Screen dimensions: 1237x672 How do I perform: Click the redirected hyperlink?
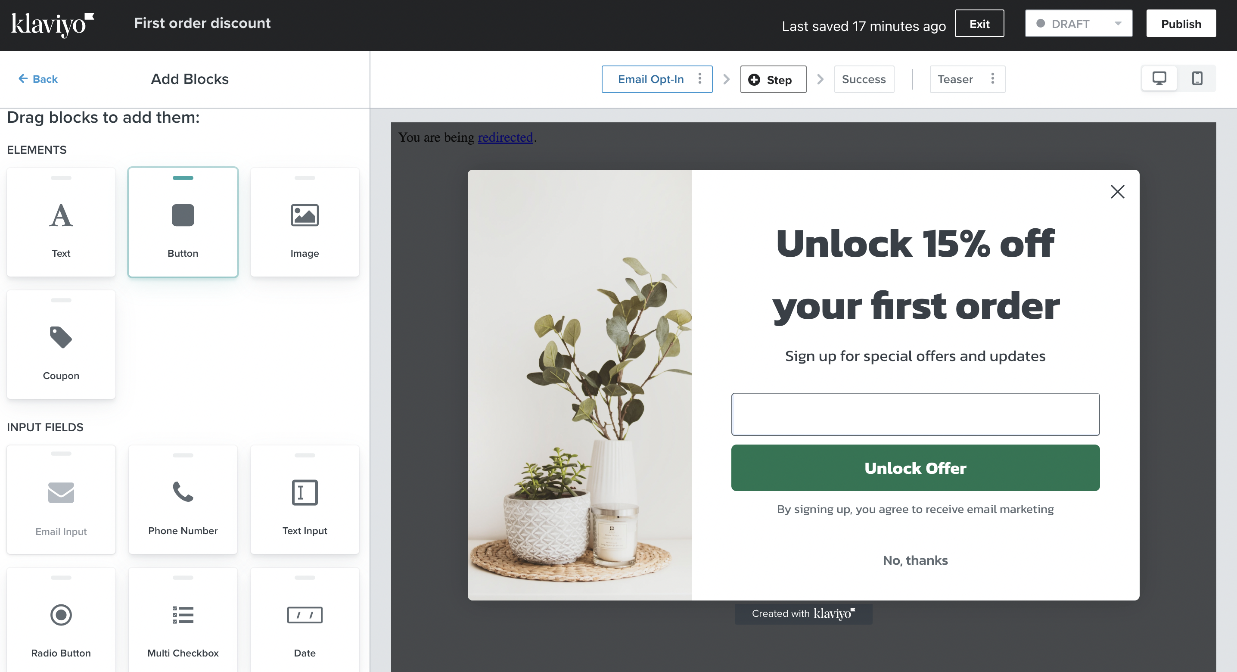(x=505, y=137)
